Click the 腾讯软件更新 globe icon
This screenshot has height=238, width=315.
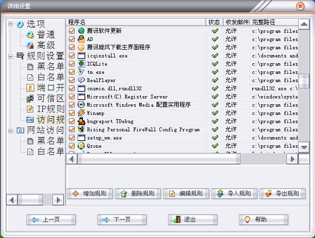[x=81, y=31]
